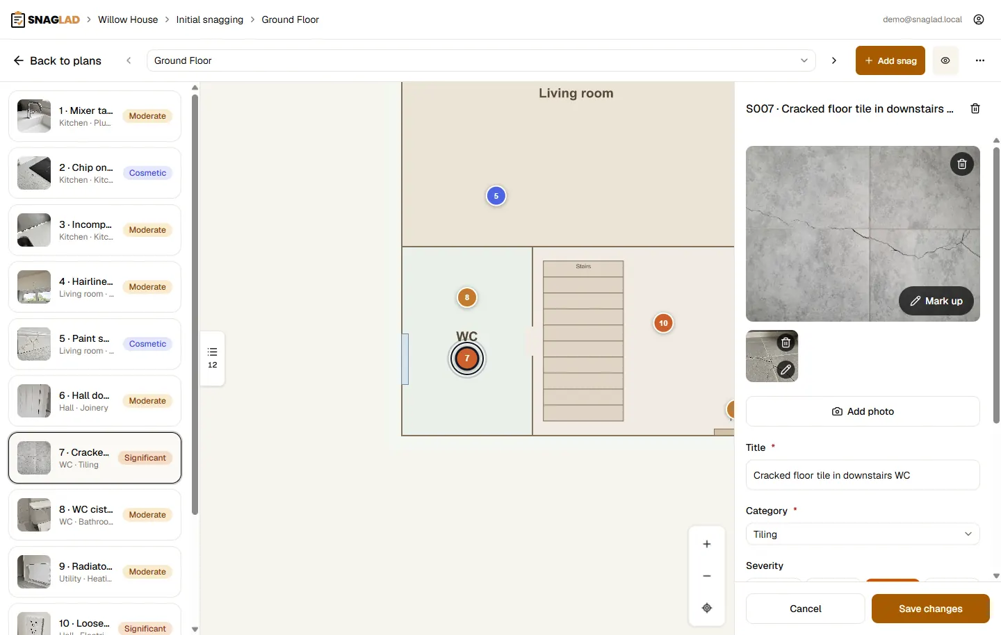Image resolution: width=1001 pixels, height=635 pixels.
Task: Open snag 2 Chip on card
Action: point(95,173)
